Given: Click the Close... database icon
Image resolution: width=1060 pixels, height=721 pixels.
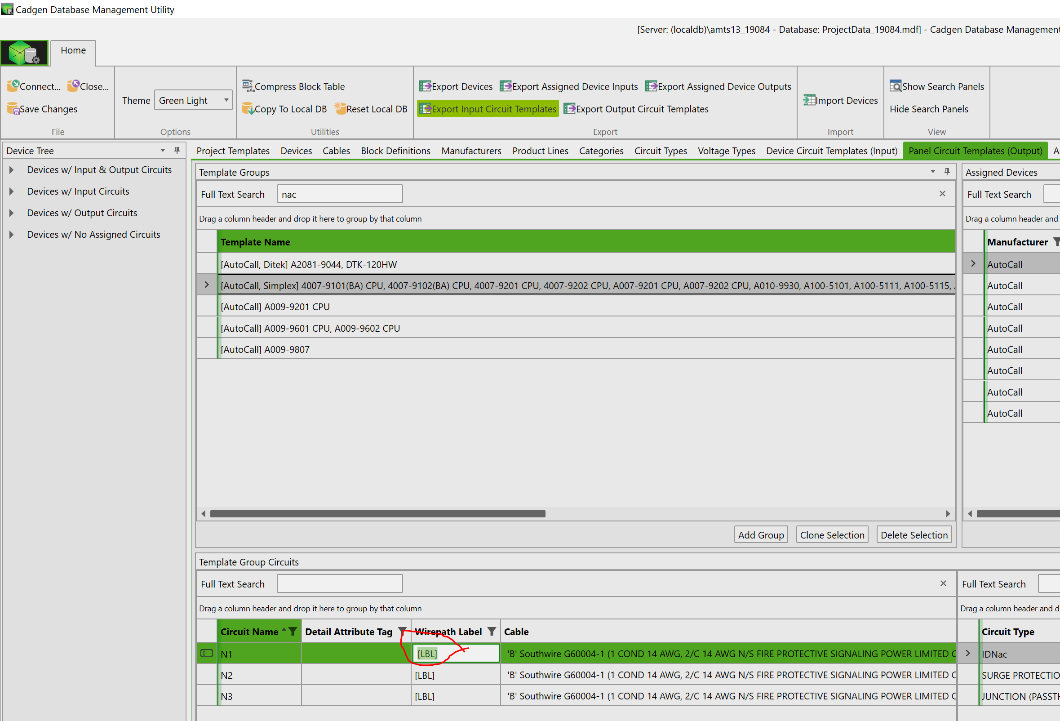Looking at the screenshot, I should pos(73,86).
